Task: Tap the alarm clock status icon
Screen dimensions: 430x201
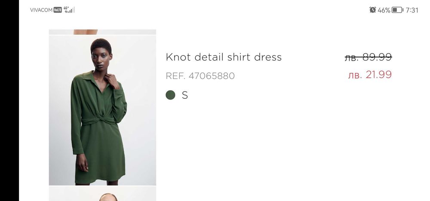Action: [372, 10]
